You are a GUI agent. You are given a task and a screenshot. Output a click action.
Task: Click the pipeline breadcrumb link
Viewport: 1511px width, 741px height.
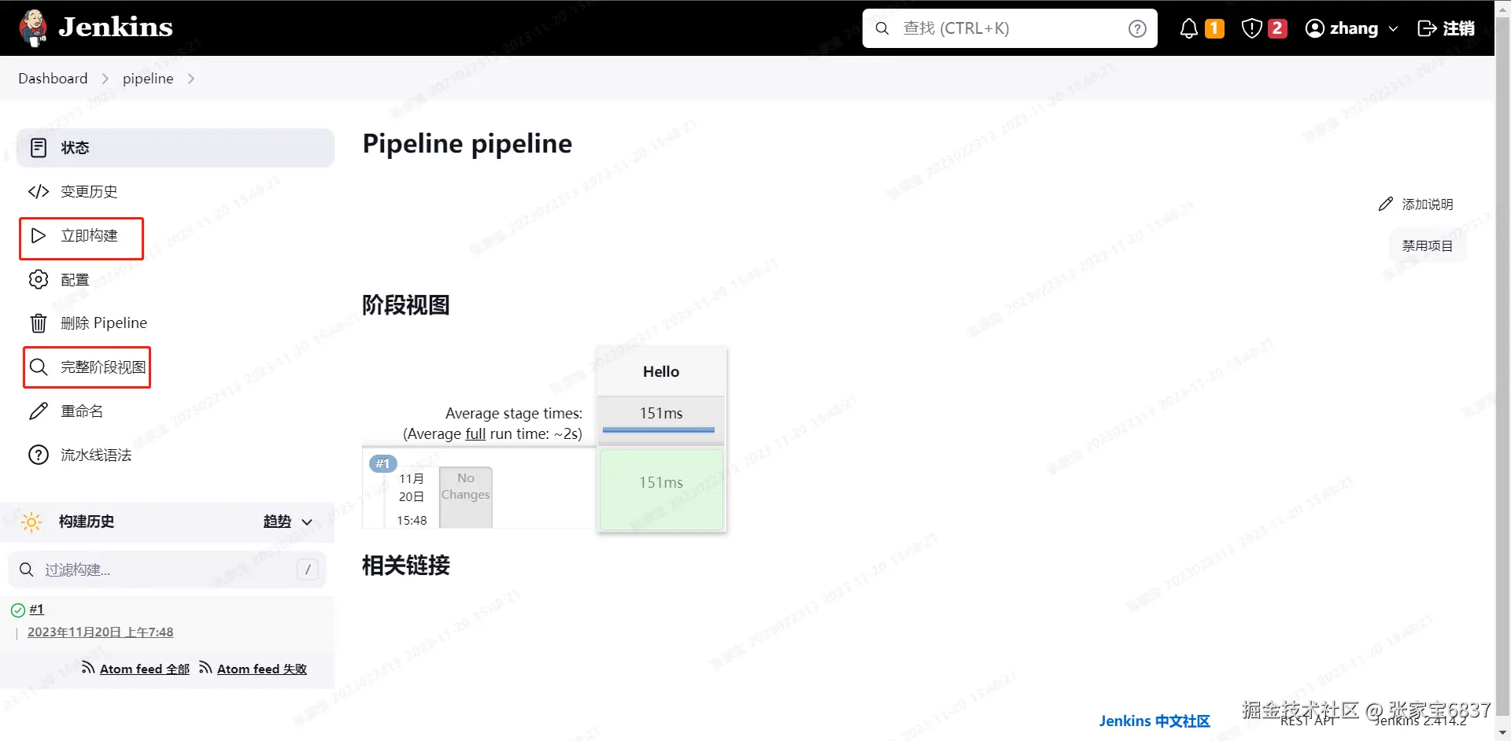coord(148,79)
